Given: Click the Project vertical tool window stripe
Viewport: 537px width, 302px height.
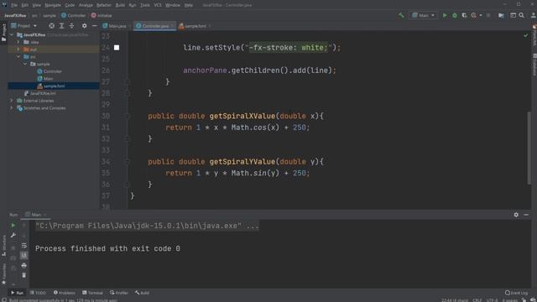Looking at the screenshot, I should pos(3,33).
